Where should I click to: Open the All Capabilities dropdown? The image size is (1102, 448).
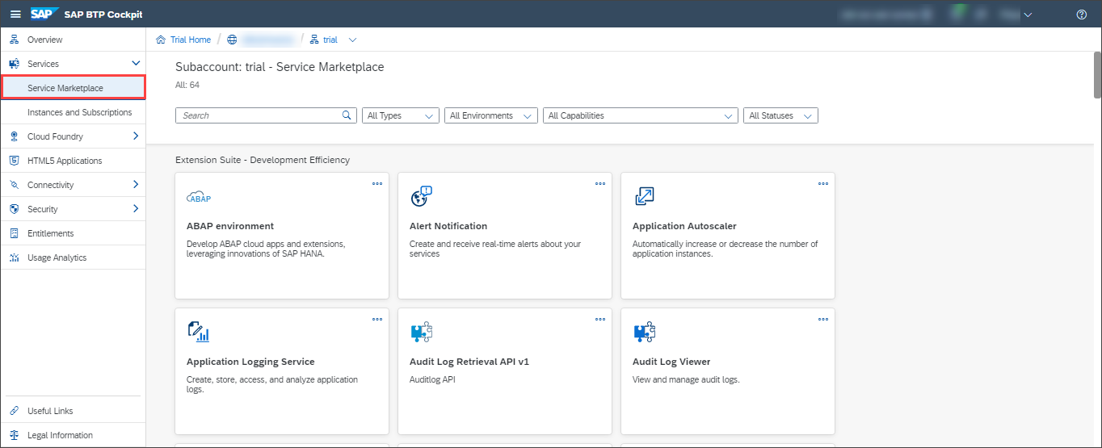641,115
